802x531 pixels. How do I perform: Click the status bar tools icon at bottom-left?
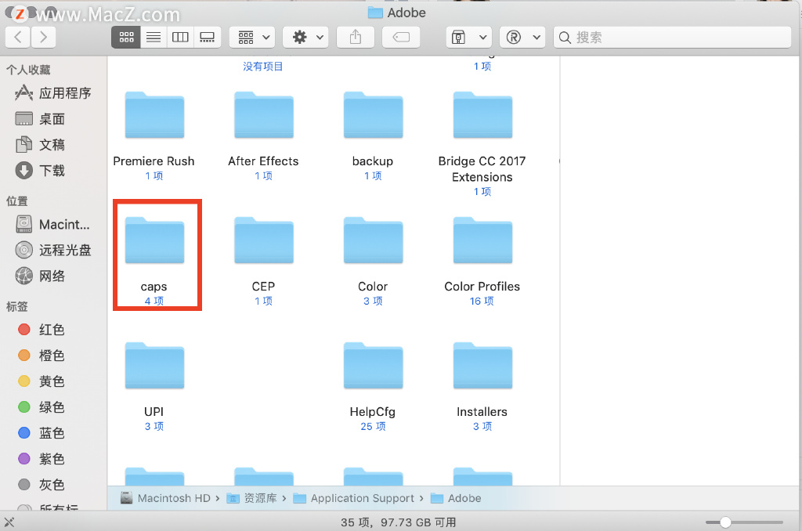[9, 522]
